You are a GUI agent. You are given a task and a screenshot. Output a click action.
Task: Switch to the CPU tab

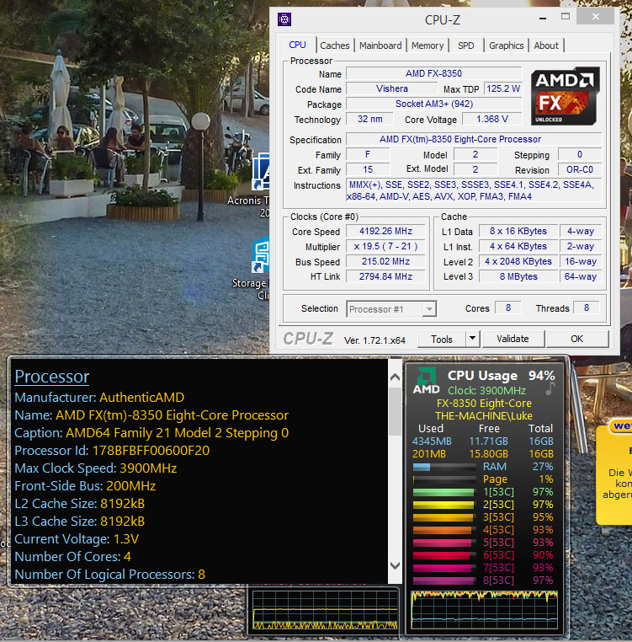click(297, 45)
